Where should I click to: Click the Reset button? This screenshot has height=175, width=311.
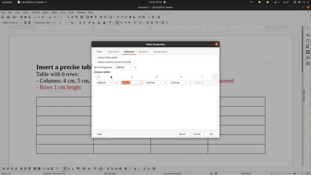[182, 134]
